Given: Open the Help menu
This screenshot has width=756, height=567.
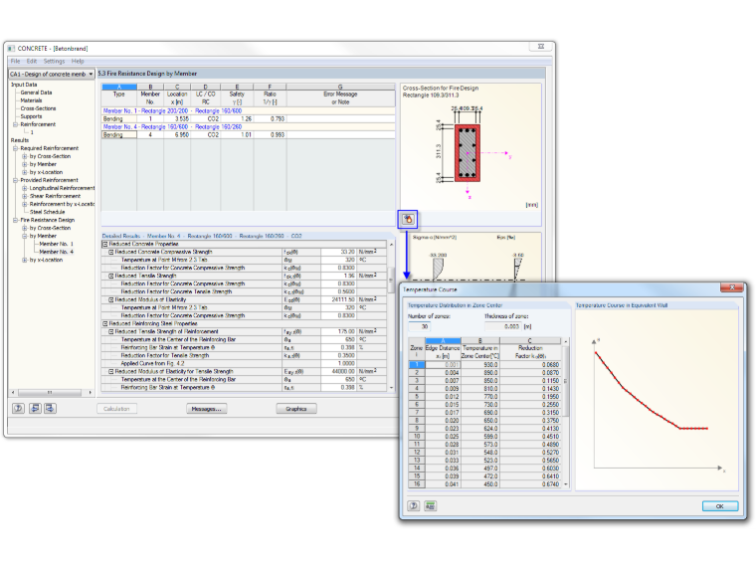Looking at the screenshot, I should pos(78,62).
